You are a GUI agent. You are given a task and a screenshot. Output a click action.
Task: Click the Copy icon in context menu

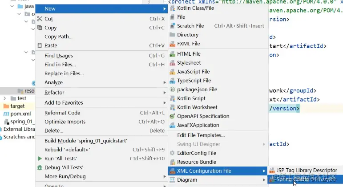40,28
